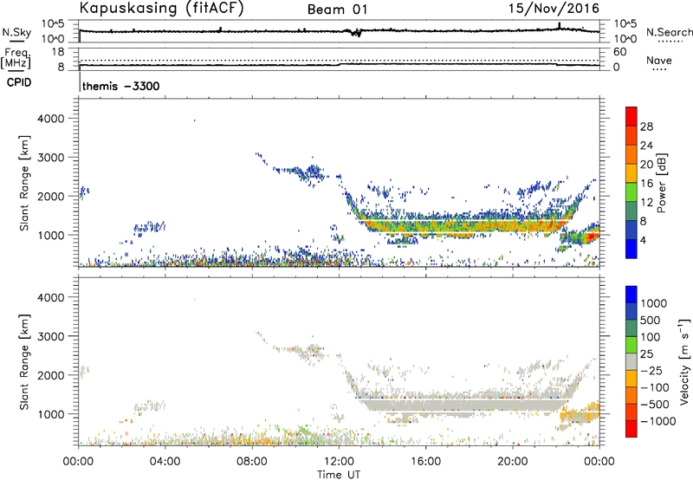Click the 'Freq. [MHz]' label
The width and height of the screenshot is (693, 480).
16,58
